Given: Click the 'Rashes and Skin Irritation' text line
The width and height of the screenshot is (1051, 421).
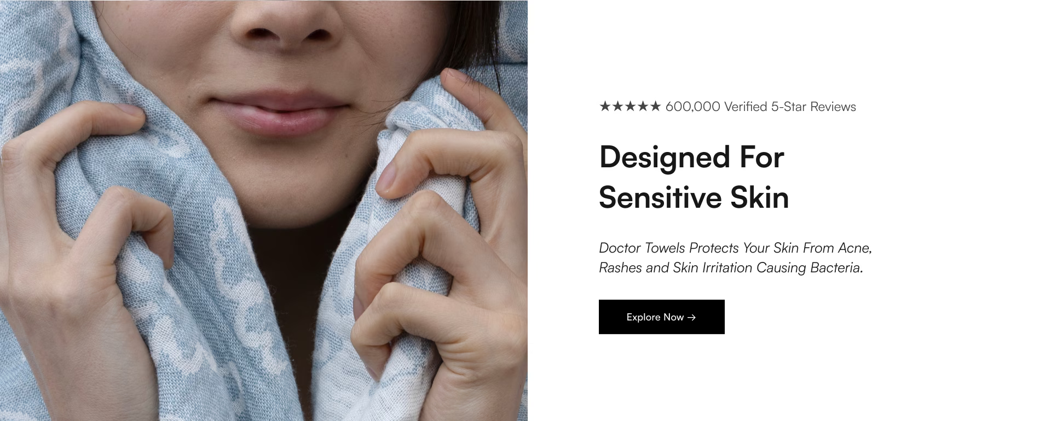Looking at the screenshot, I should tap(731, 268).
